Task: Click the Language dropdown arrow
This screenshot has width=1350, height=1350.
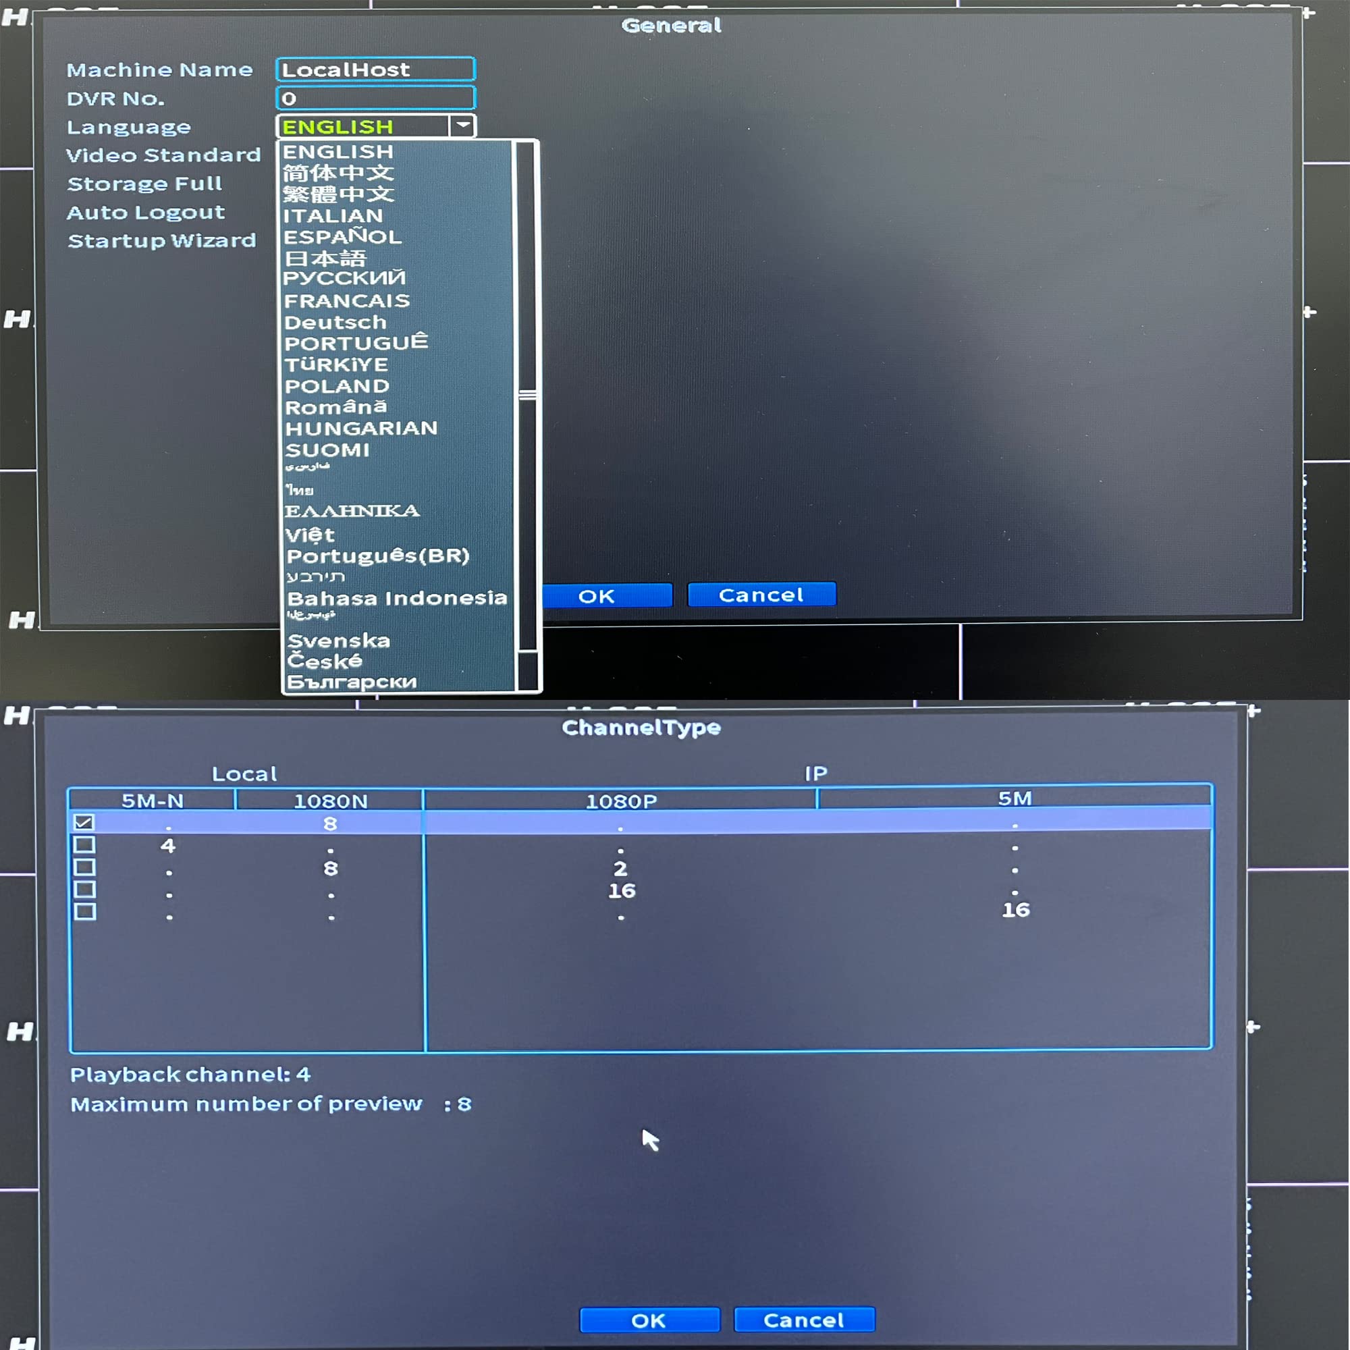Action: 462,126
